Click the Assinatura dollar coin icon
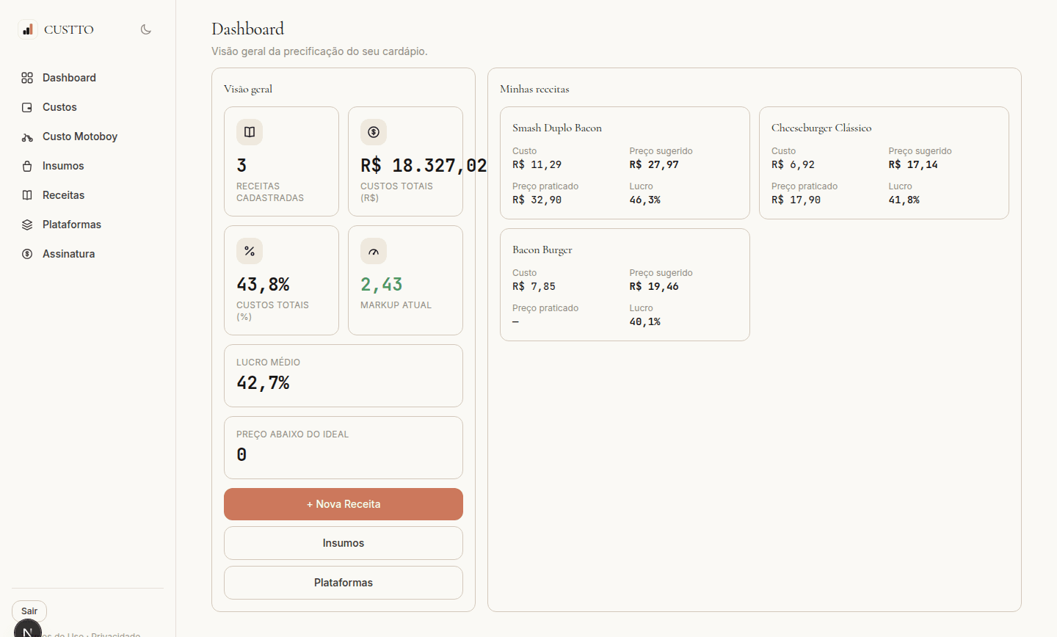The width and height of the screenshot is (1057, 637). coord(27,254)
